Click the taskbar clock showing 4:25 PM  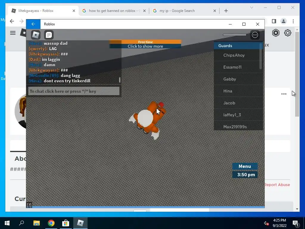tap(279, 223)
